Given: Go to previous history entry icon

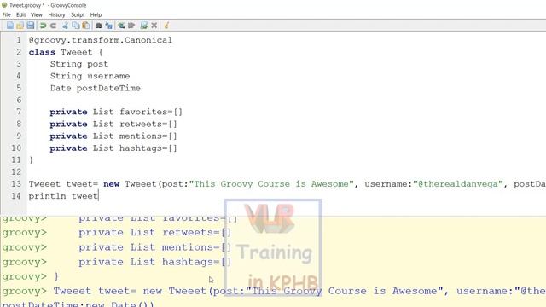Looking at the screenshot, I should pyautogui.click(x=121, y=26).
